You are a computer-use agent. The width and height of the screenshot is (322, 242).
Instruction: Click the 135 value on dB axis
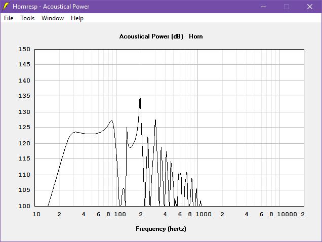(x=24, y=96)
